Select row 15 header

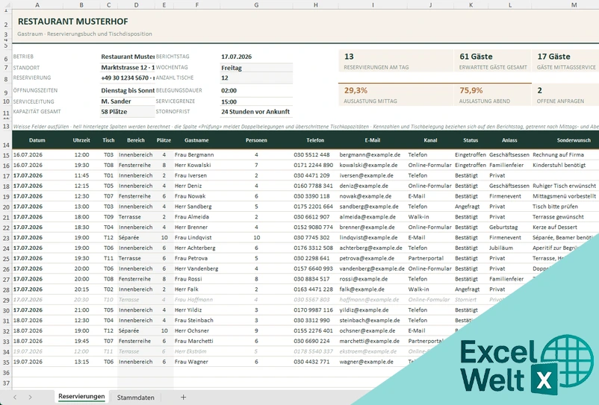pos(6,155)
